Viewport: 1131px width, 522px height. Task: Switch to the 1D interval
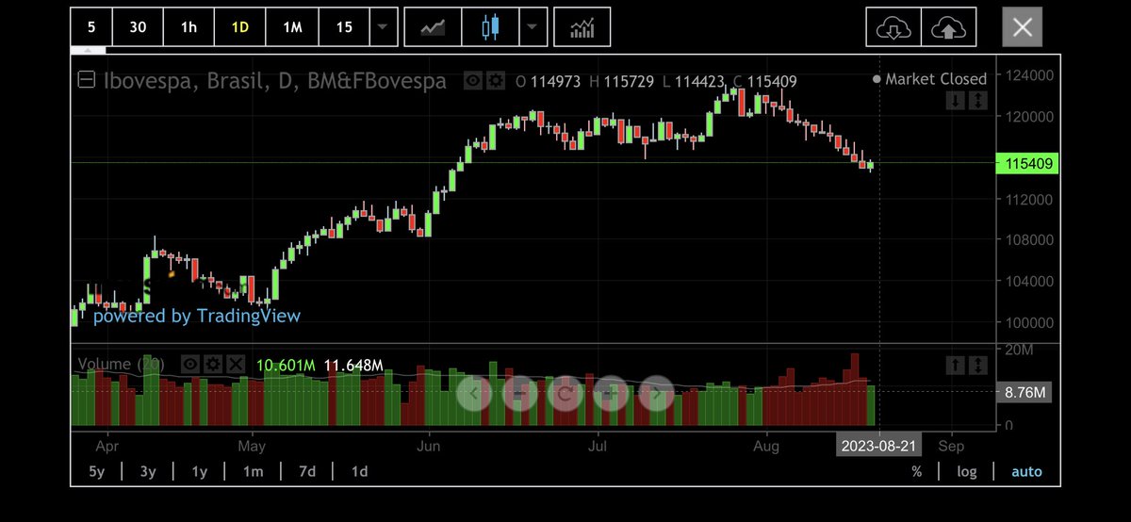(240, 27)
